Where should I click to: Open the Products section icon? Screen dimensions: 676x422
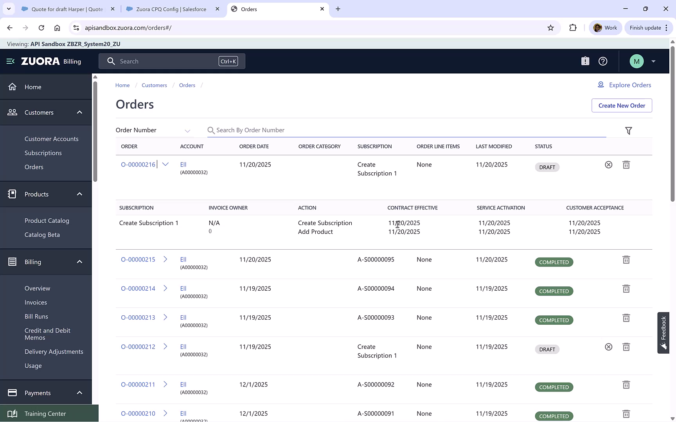pyautogui.click(x=12, y=194)
